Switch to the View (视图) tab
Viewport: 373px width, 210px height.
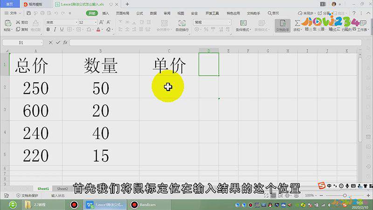point(181,13)
